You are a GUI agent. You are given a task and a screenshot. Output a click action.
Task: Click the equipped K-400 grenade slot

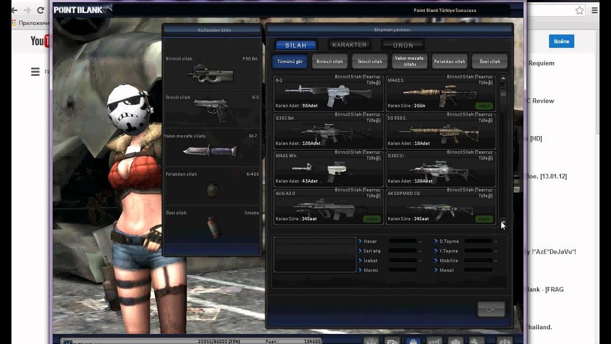pos(212,186)
